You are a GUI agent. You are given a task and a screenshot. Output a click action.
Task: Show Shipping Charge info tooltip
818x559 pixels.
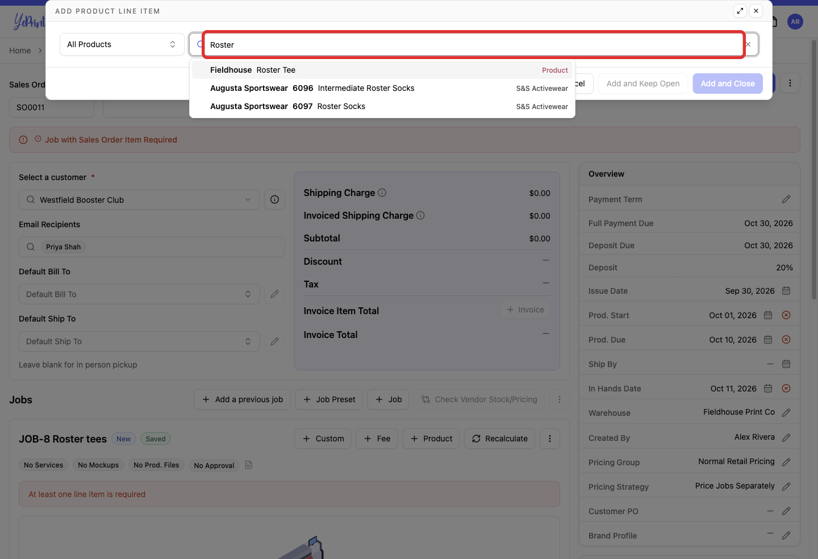(x=382, y=193)
